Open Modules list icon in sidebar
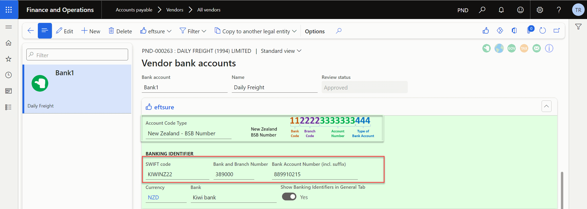 click(x=9, y=107)
